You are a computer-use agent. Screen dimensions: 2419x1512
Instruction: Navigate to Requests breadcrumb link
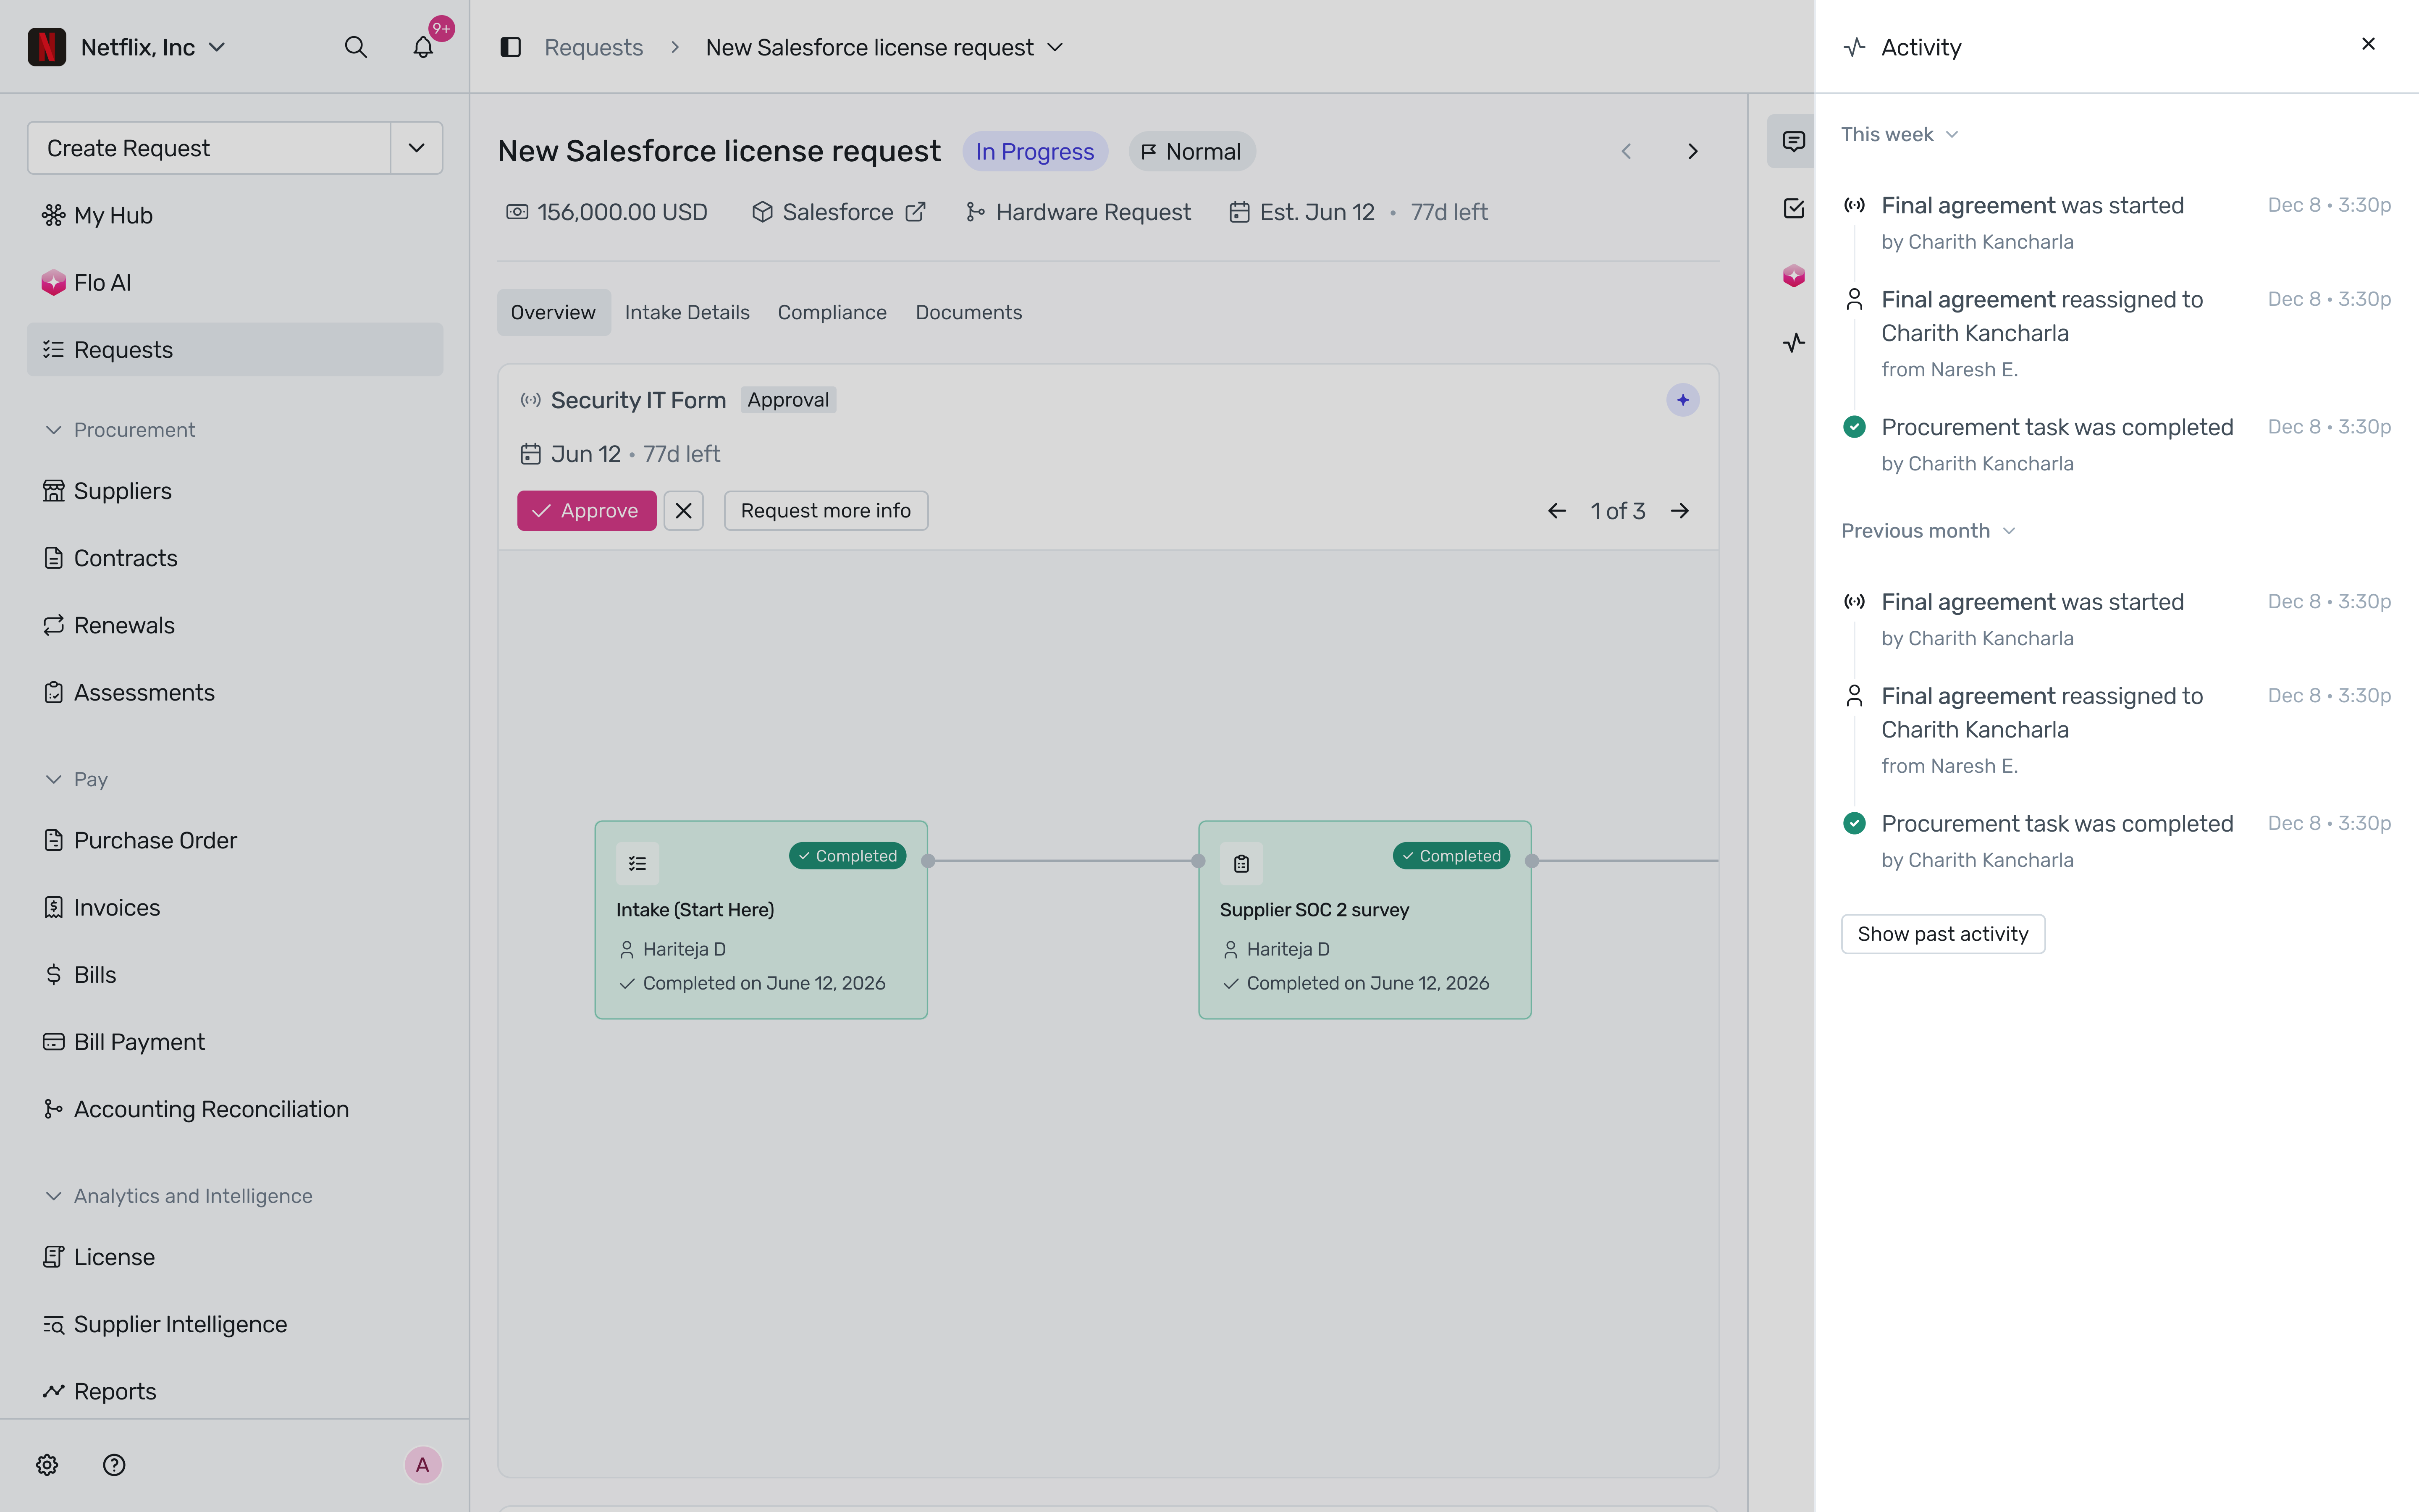pyautogui.click(x=594, y=47)
